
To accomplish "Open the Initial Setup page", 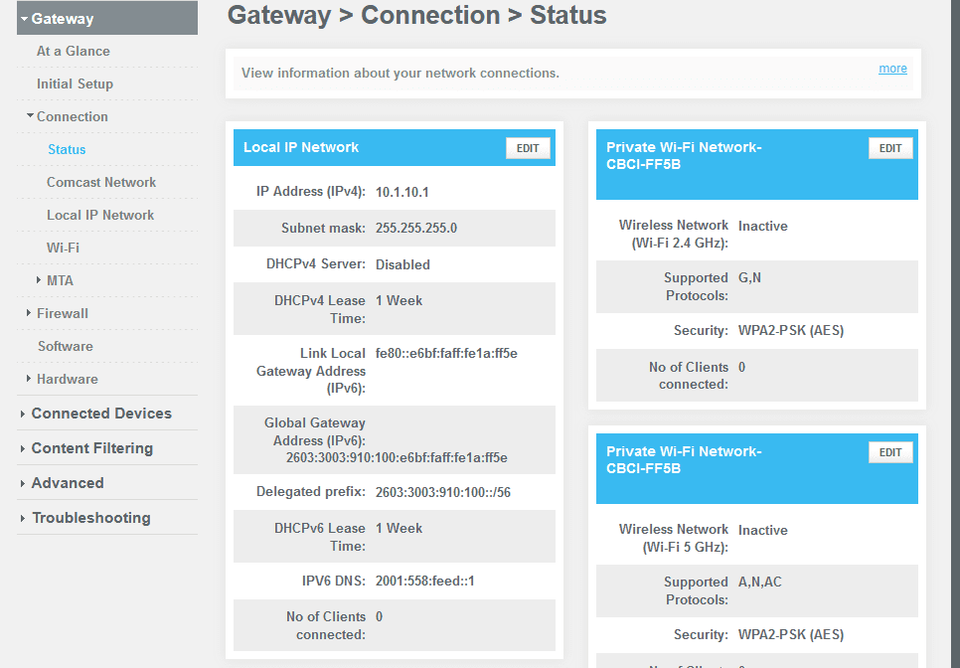I will tap(75, 83).
